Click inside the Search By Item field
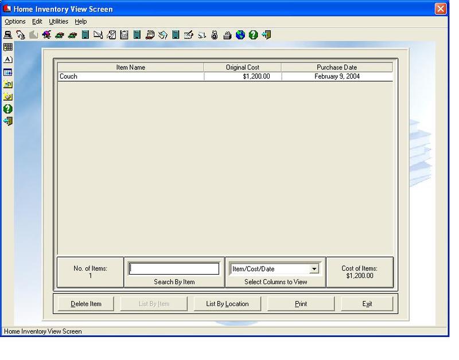 click(x=174, y=269)
